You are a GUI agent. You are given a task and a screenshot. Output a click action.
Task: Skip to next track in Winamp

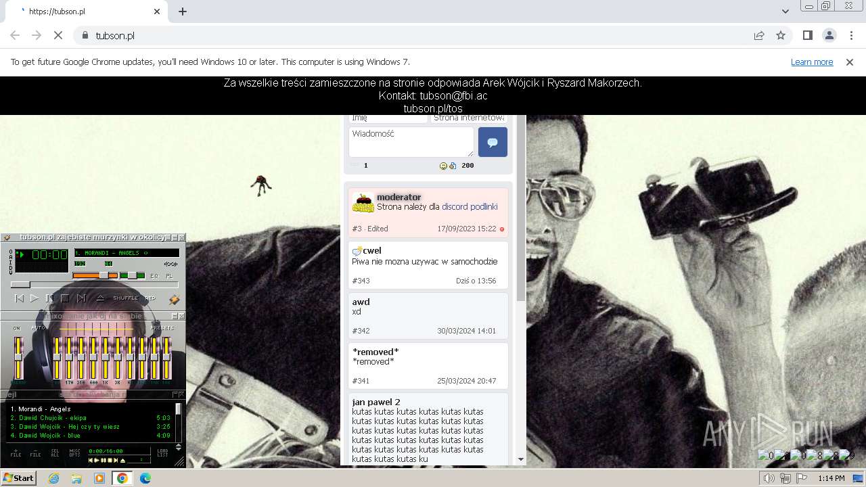click(x=81, y=298)
